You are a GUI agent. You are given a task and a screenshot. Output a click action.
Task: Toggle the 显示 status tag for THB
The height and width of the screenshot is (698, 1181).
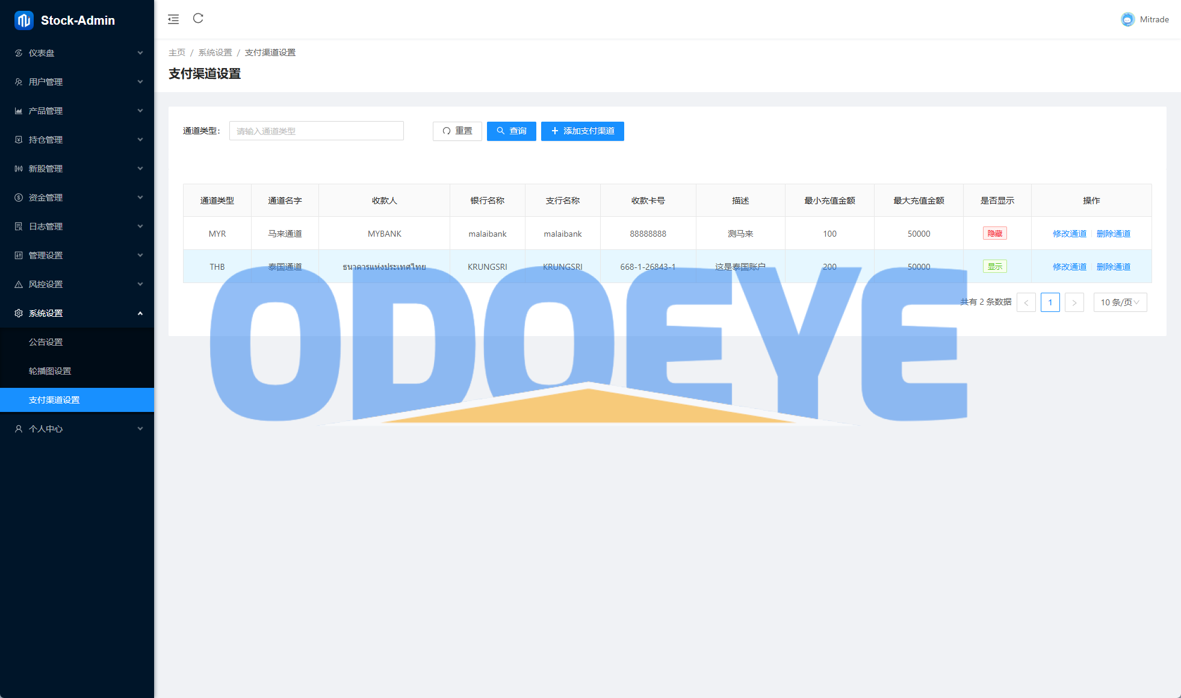[x=994, y=267]
